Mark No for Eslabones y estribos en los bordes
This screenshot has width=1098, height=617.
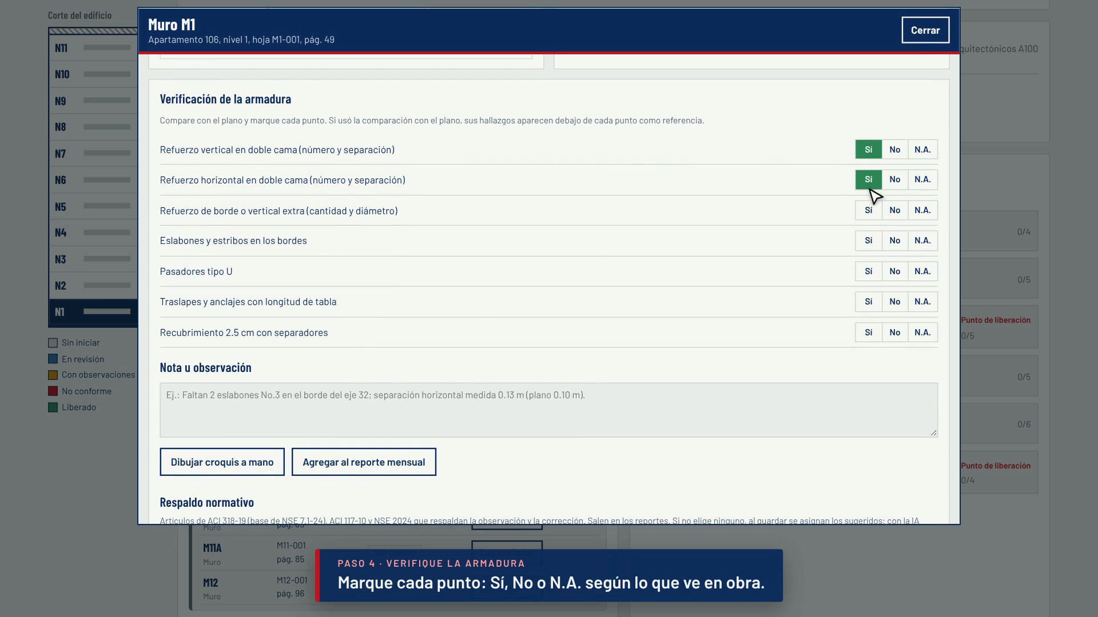coord(895,241)
